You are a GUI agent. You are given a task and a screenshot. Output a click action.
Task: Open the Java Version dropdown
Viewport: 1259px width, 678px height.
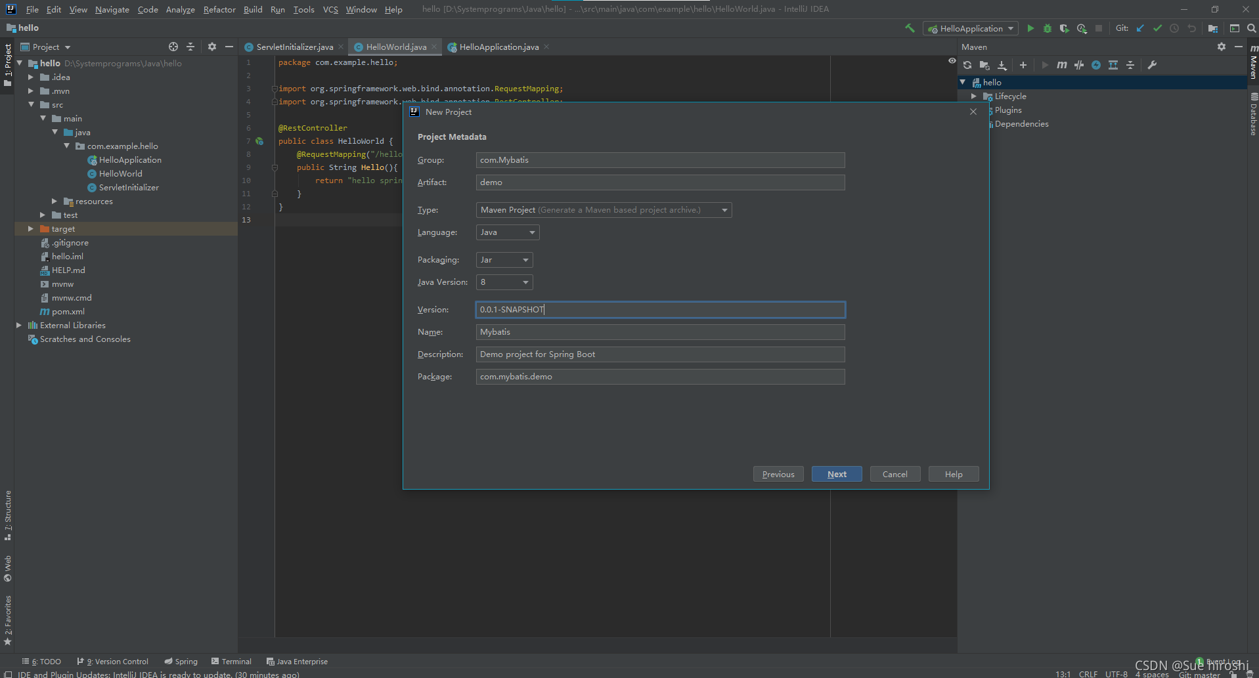504,282
